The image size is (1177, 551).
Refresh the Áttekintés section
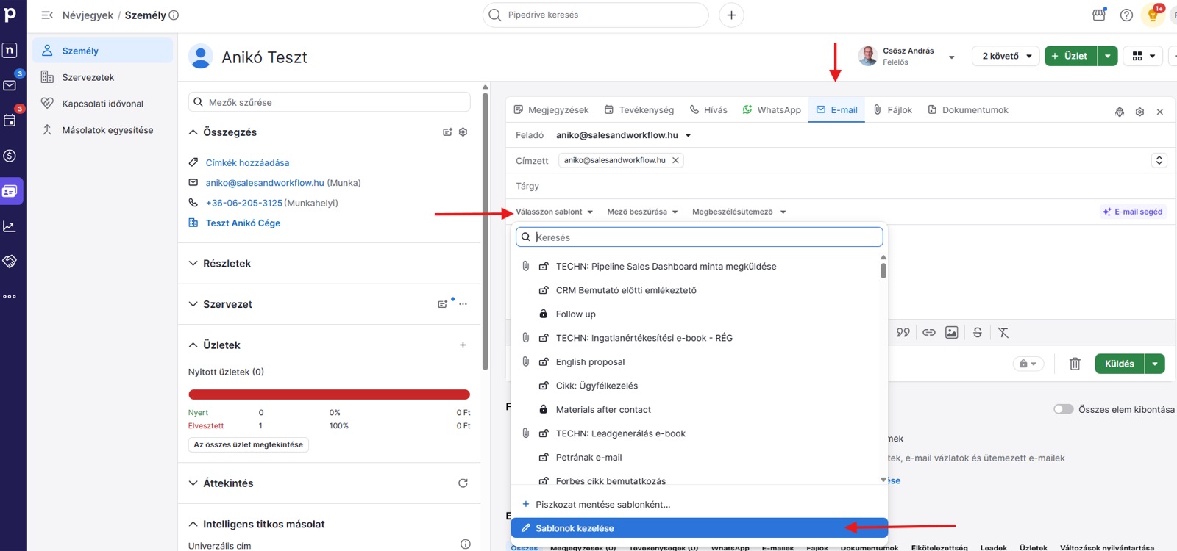(x=463, y=483)
